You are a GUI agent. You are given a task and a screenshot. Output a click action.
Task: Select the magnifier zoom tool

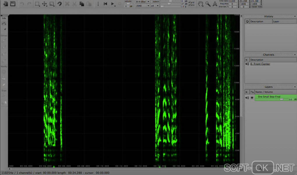(208, 3)
